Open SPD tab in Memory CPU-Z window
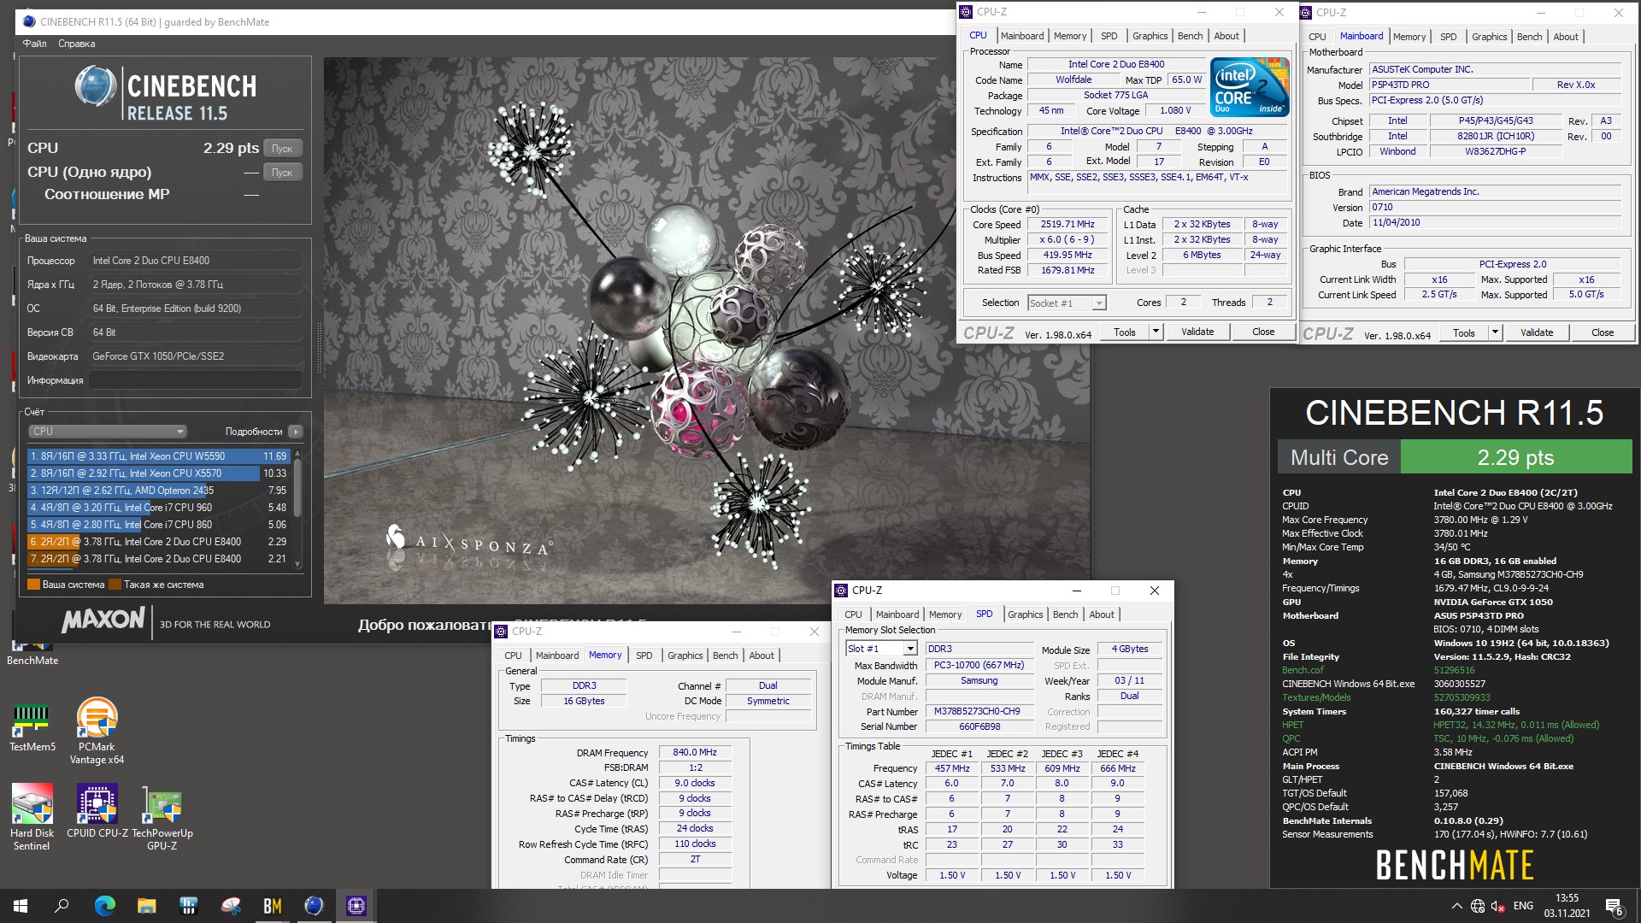1641x923 pixels. tap(644, 656)
